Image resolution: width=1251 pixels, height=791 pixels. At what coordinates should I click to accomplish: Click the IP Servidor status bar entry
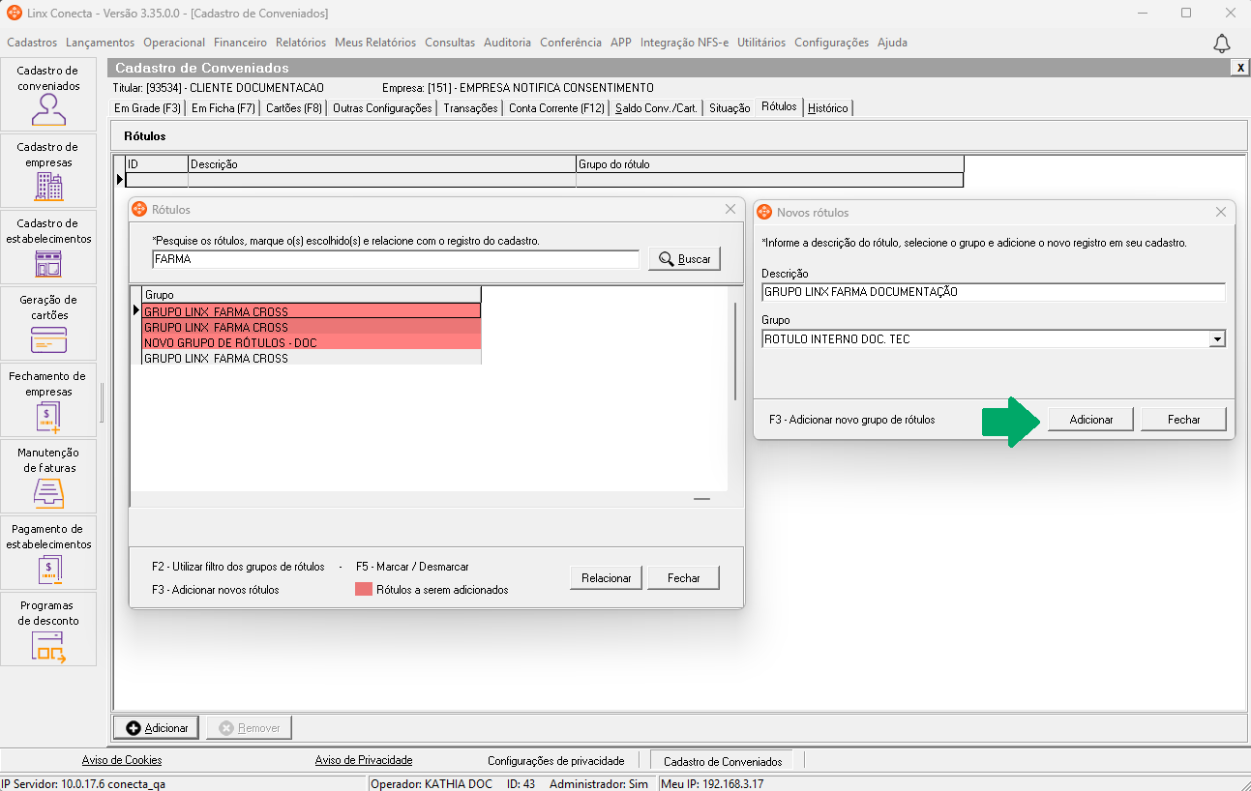pyautogui.click(x=83, y=784)
